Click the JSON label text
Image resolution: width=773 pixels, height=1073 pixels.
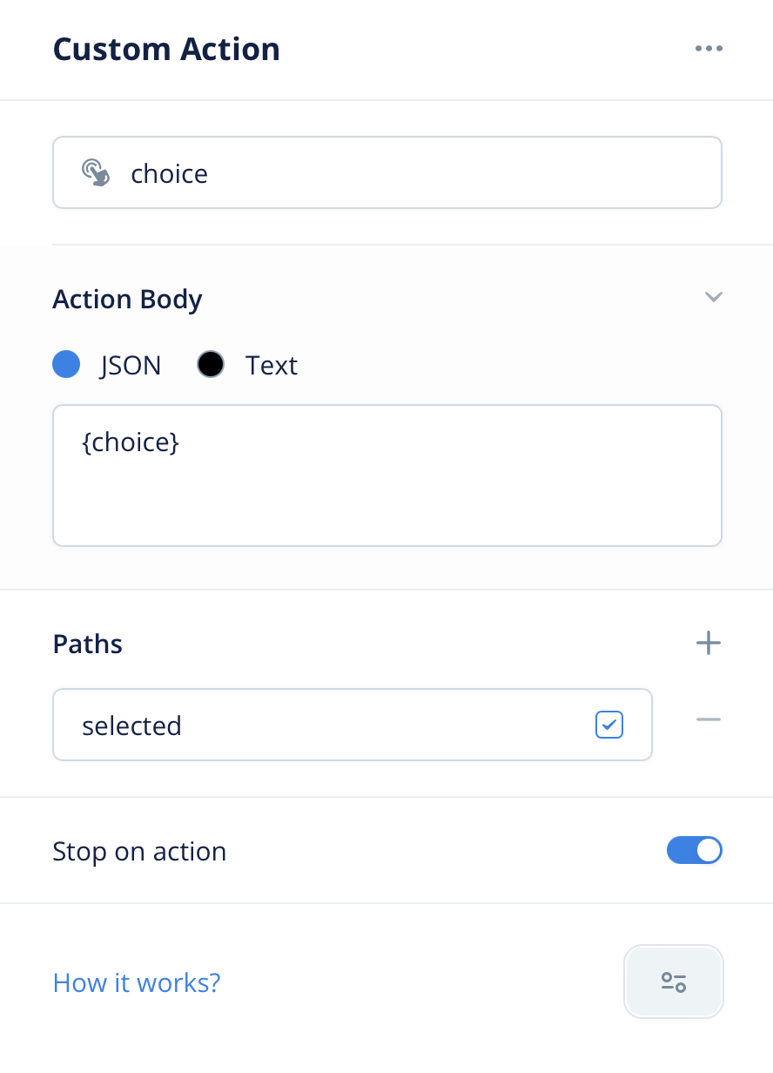[x=131, y=365]
